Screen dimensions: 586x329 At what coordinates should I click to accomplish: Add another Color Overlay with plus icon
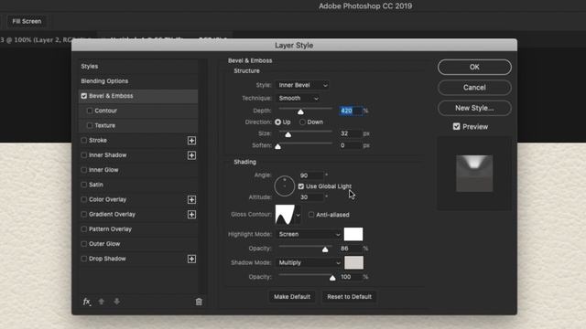tap(191, 199)
